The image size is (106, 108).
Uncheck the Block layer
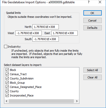pos(7,70)
